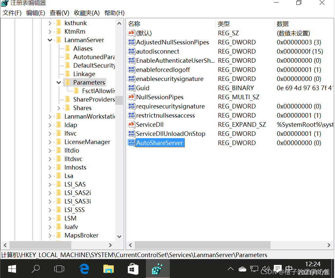Select the AutotunedParameters key
This screenshot has width=335, height=278.
point(94,57)
